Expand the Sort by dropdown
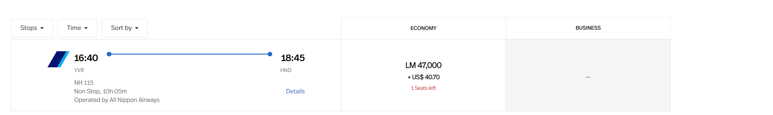The image size is (773, 115). [125, 28]
